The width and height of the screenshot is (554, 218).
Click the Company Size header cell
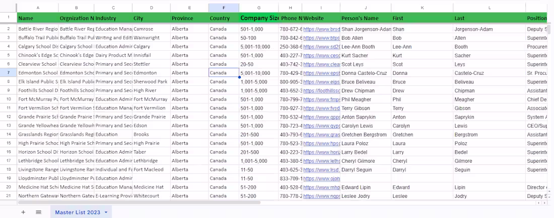[259, 18]
